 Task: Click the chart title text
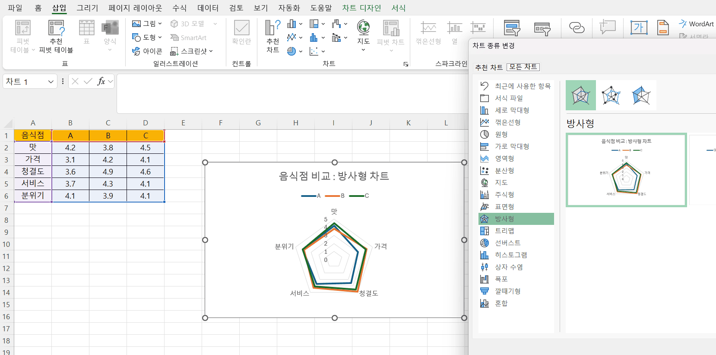[334, 176]
